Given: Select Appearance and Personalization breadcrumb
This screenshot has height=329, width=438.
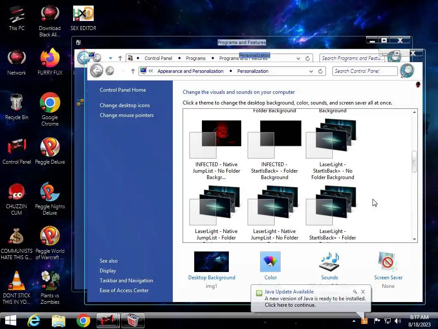Looking at the screenshot, I should (190, 71).
